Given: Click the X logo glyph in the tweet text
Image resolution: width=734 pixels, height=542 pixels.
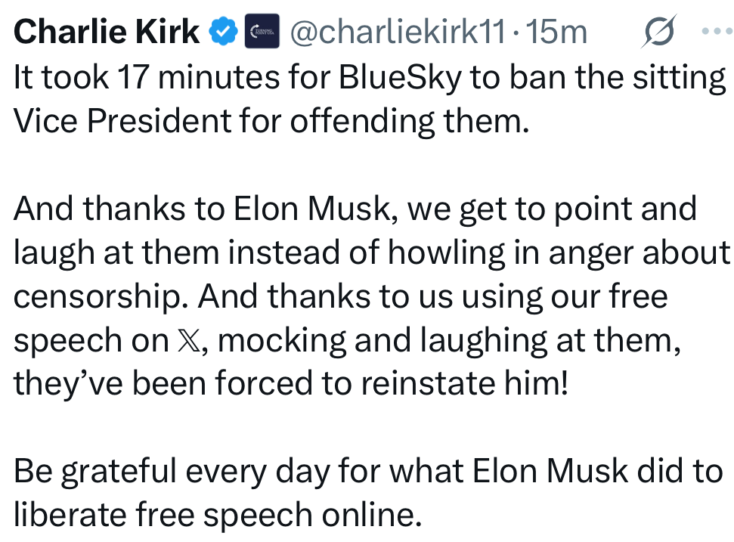Looking at the screenshot, I should (x=185, y=342).
